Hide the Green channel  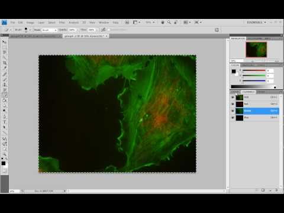point(233,111)
